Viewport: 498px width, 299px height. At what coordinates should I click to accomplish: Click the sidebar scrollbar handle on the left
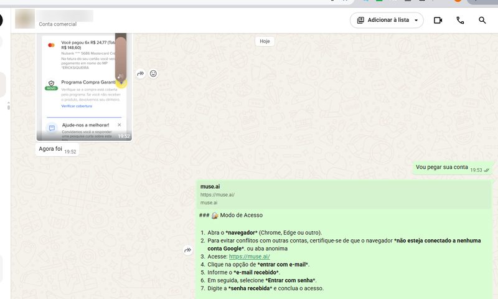point(9,106)
